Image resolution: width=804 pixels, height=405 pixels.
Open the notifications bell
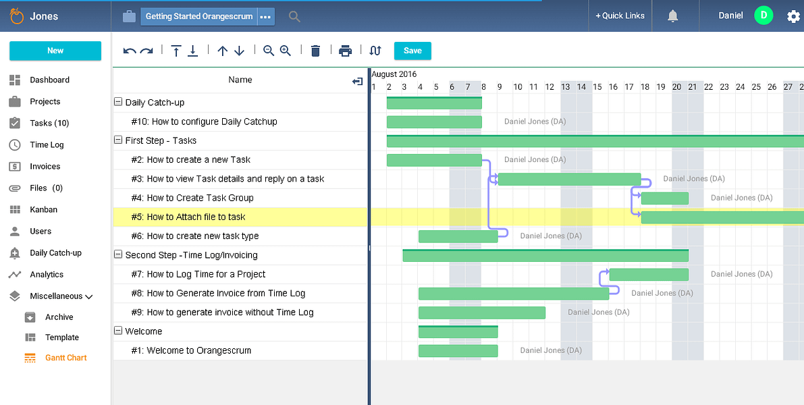click(673, 16)
